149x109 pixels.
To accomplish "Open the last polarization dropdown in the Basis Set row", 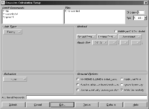I will [136, 43].
